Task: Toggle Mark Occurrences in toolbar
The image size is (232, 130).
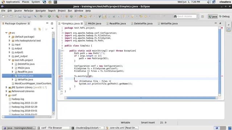Action: tap(105, 16)
